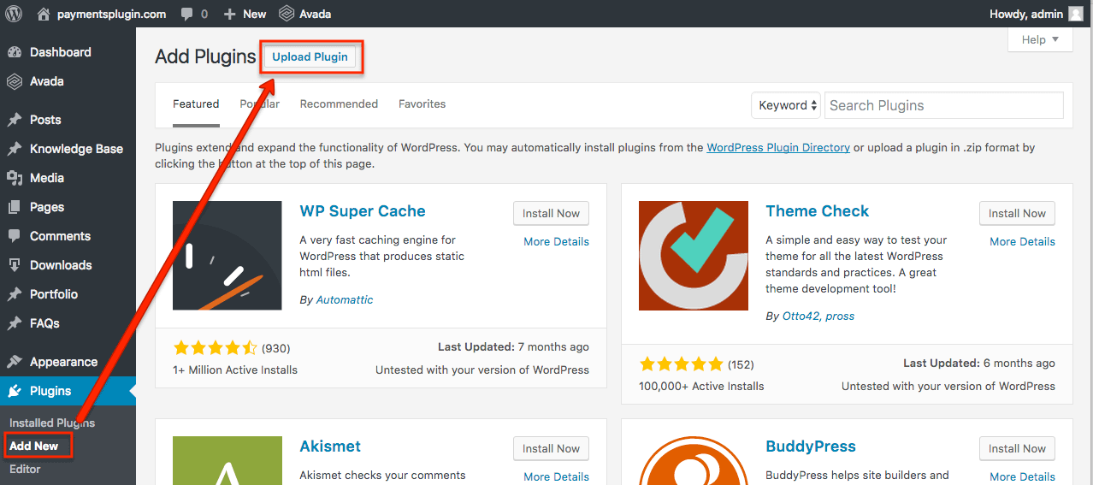Click the WP Super Cache title link
The height and width of the screenshot is (485, 1093).
363,211
